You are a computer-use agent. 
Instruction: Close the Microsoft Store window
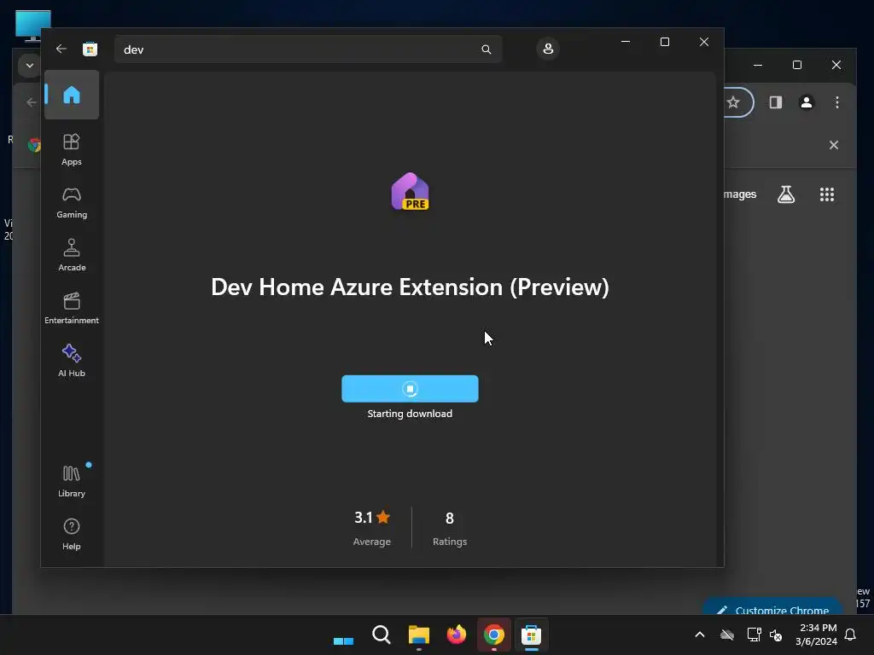(x=704, y=42)
